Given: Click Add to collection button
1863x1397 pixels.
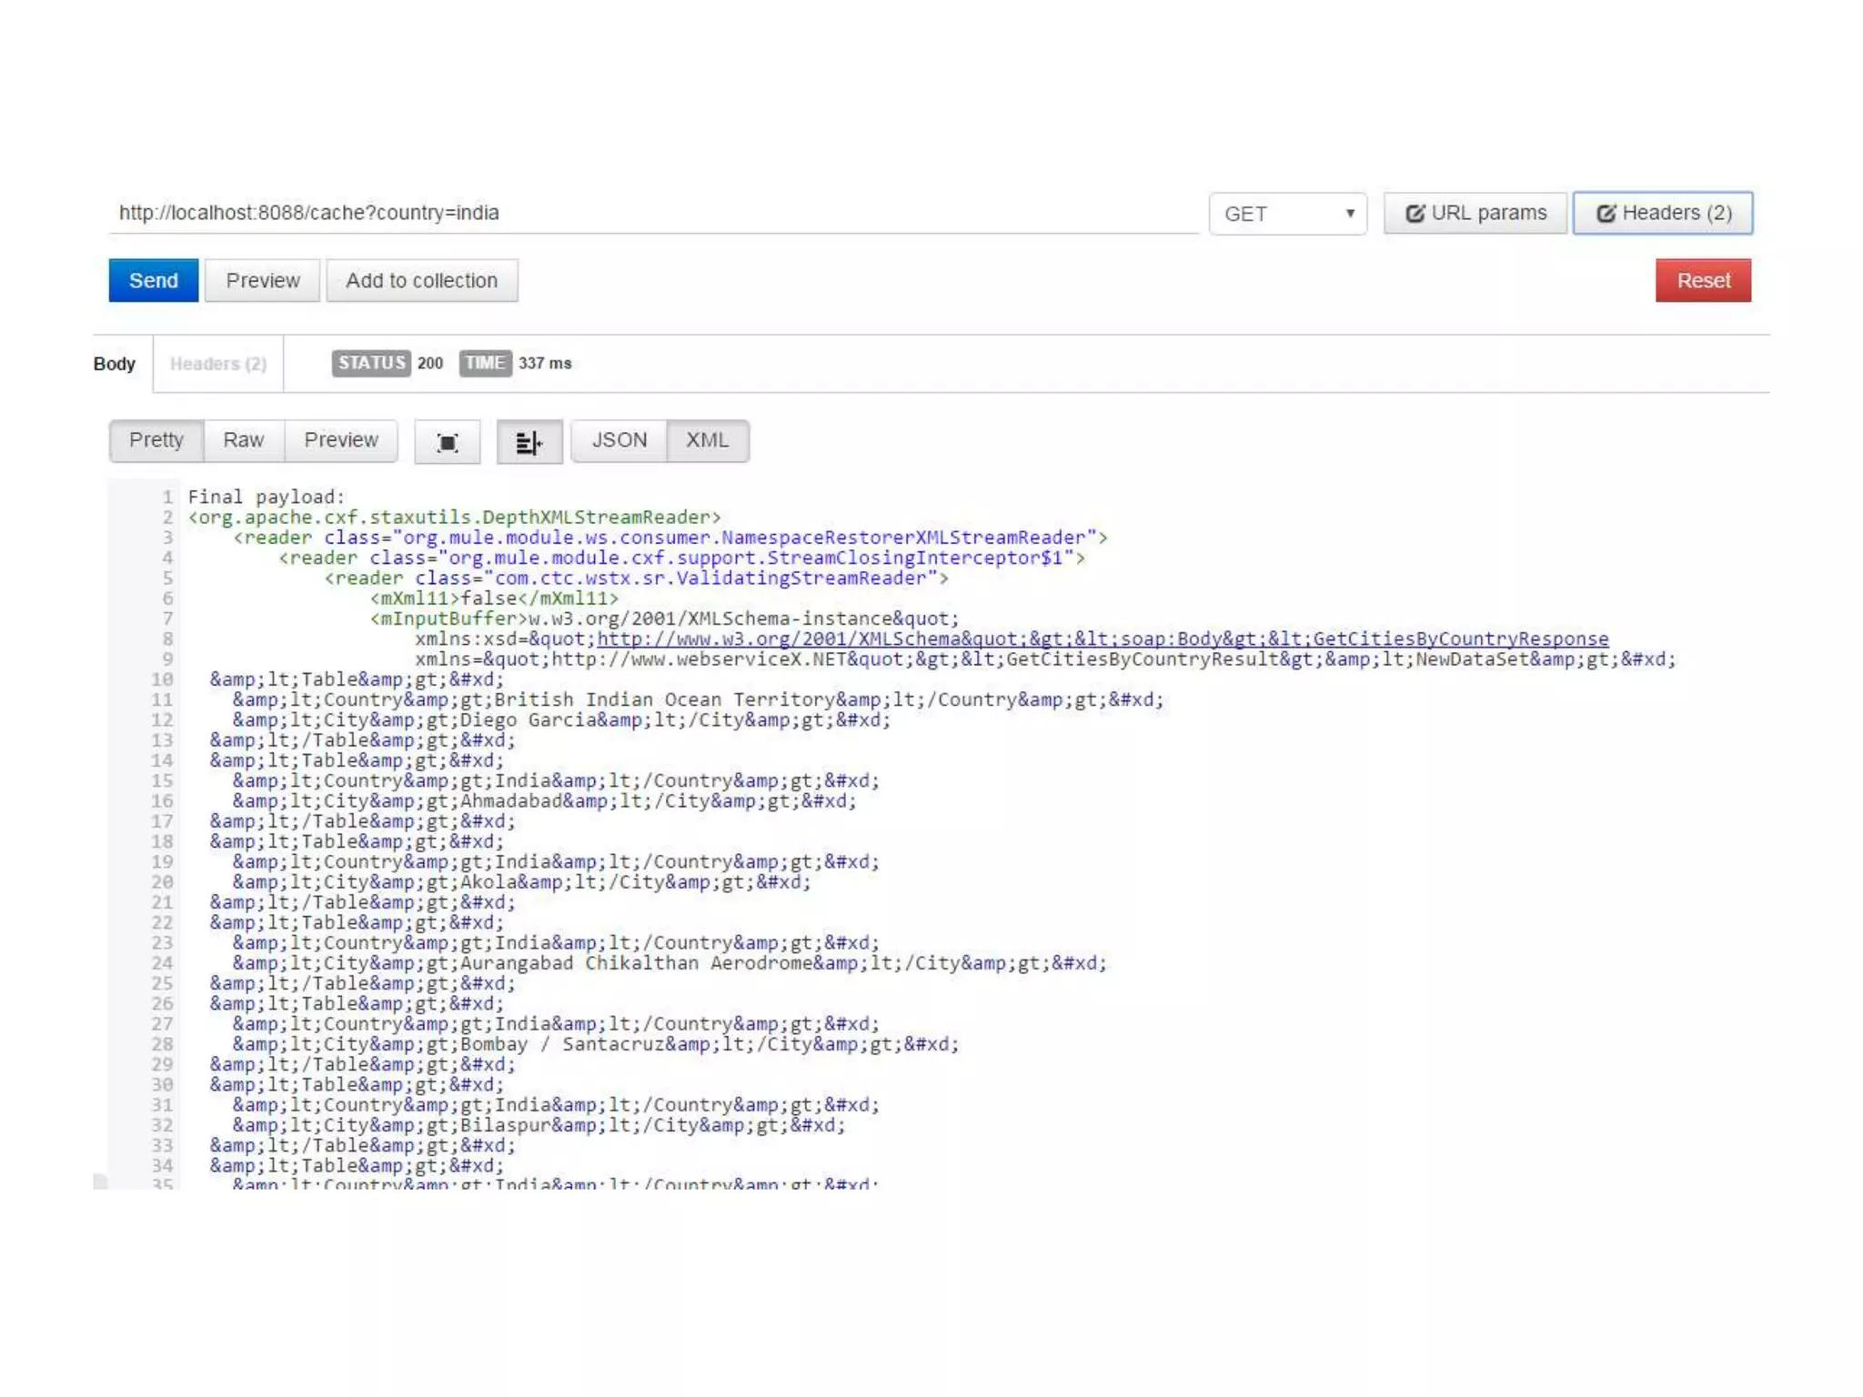Looking at the screenshot, I should pyautogui.click(x=421, y=280).
